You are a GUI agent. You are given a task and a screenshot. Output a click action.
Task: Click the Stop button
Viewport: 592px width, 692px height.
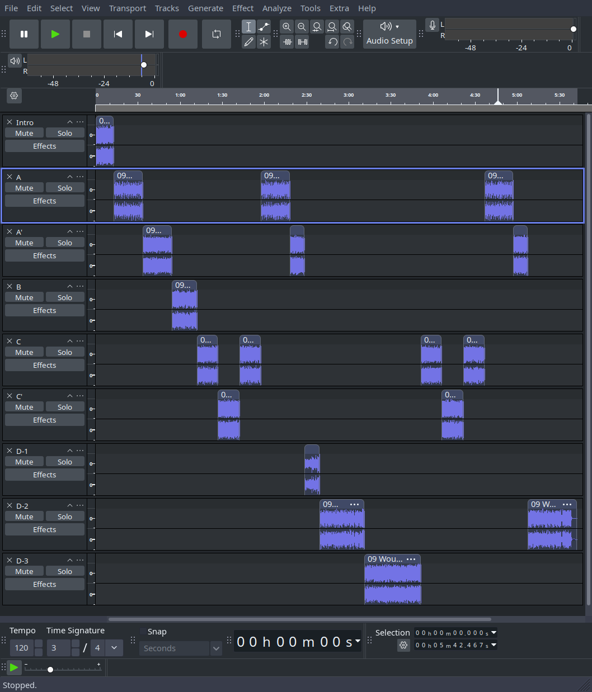click(x=87, y=34)
